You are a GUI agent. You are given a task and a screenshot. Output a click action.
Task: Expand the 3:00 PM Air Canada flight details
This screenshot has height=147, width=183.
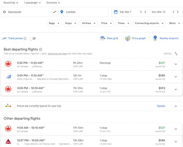[176, 89]
